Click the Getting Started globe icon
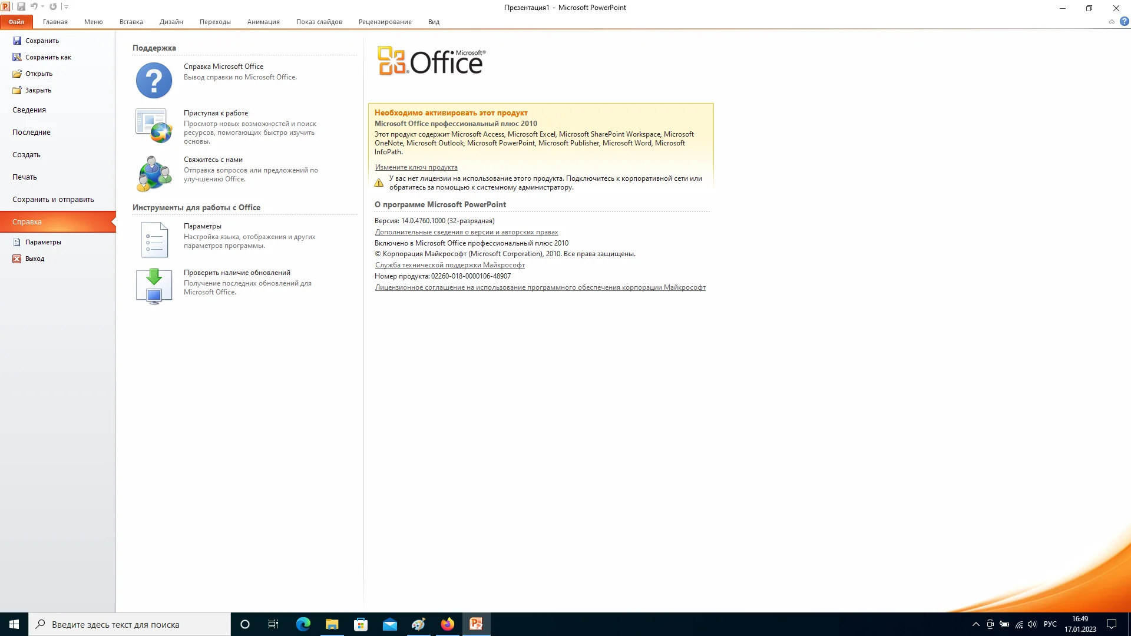 154,126
